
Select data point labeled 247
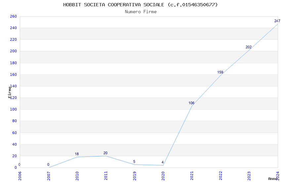coord(277,21)
